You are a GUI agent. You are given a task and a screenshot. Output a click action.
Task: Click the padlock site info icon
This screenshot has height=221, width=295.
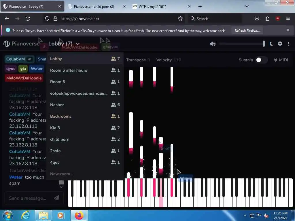(55, 19)
